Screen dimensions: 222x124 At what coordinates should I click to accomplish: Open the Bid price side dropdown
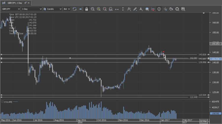click(67, 9)
